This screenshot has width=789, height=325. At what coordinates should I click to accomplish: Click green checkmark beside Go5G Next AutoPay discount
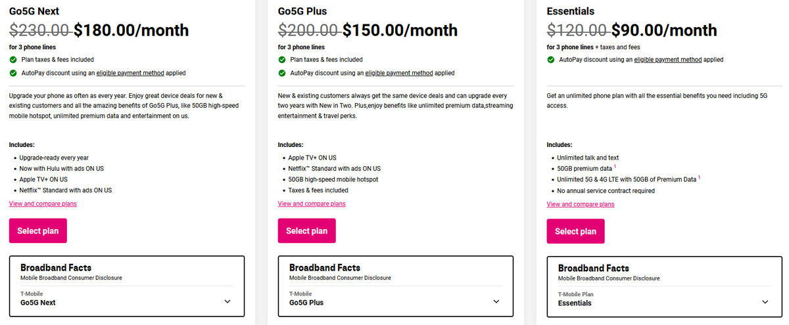click(x=13, y=73)
